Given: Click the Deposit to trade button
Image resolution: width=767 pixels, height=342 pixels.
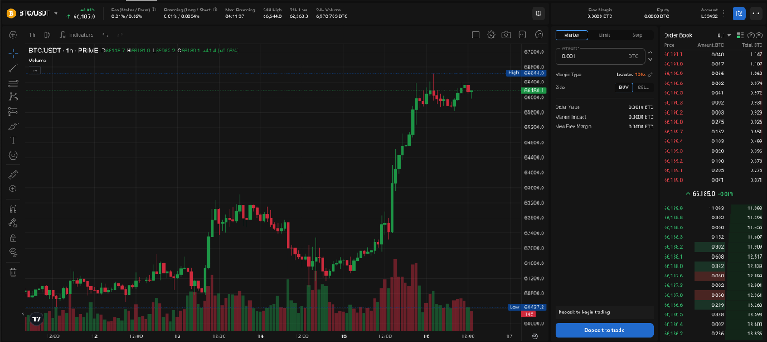Looking at the screenshot, I should pyautogui.click(x=604, y=331).
